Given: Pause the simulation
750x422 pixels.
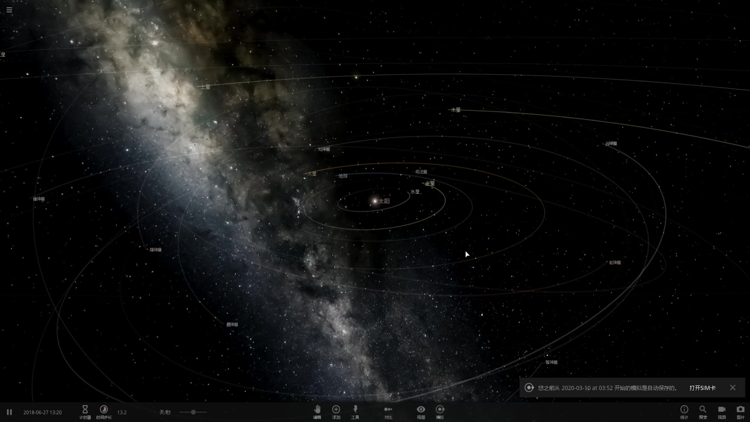Looking at the screenshot, I should point(9,412).
